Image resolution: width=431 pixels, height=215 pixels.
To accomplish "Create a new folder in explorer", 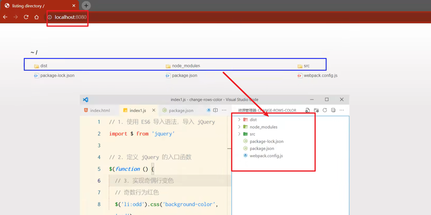I will click(x=316, y=110).
